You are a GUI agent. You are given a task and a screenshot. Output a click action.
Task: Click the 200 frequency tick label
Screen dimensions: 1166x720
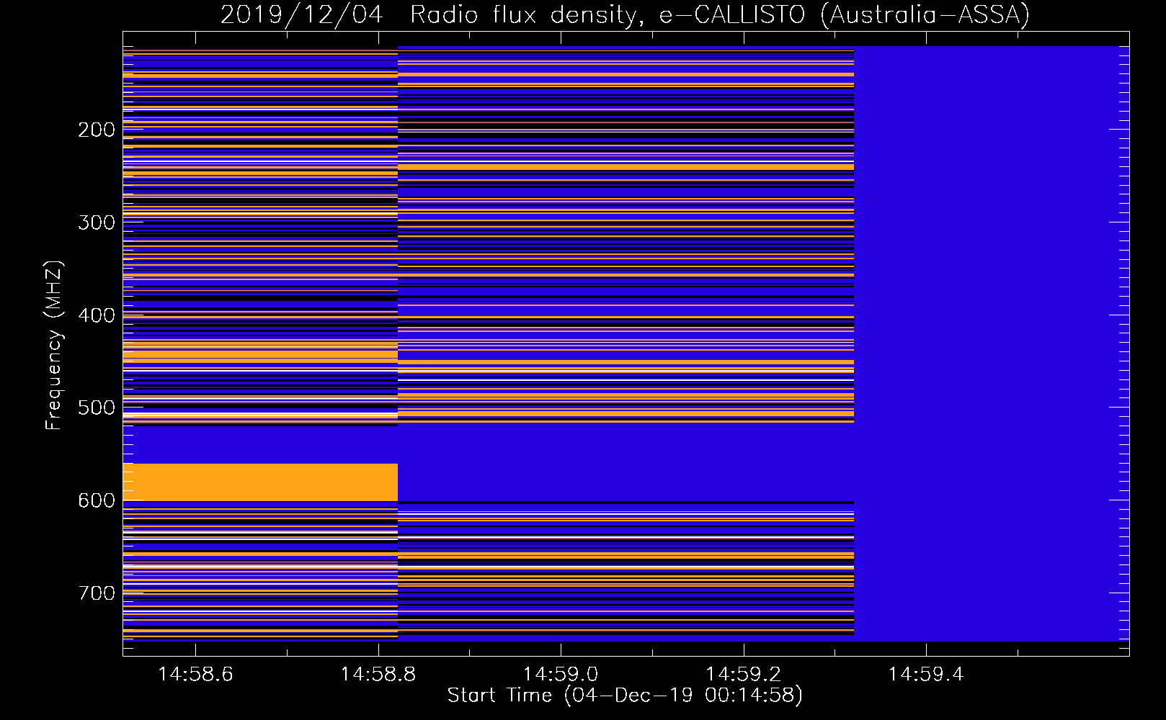(x=97, y=130)
